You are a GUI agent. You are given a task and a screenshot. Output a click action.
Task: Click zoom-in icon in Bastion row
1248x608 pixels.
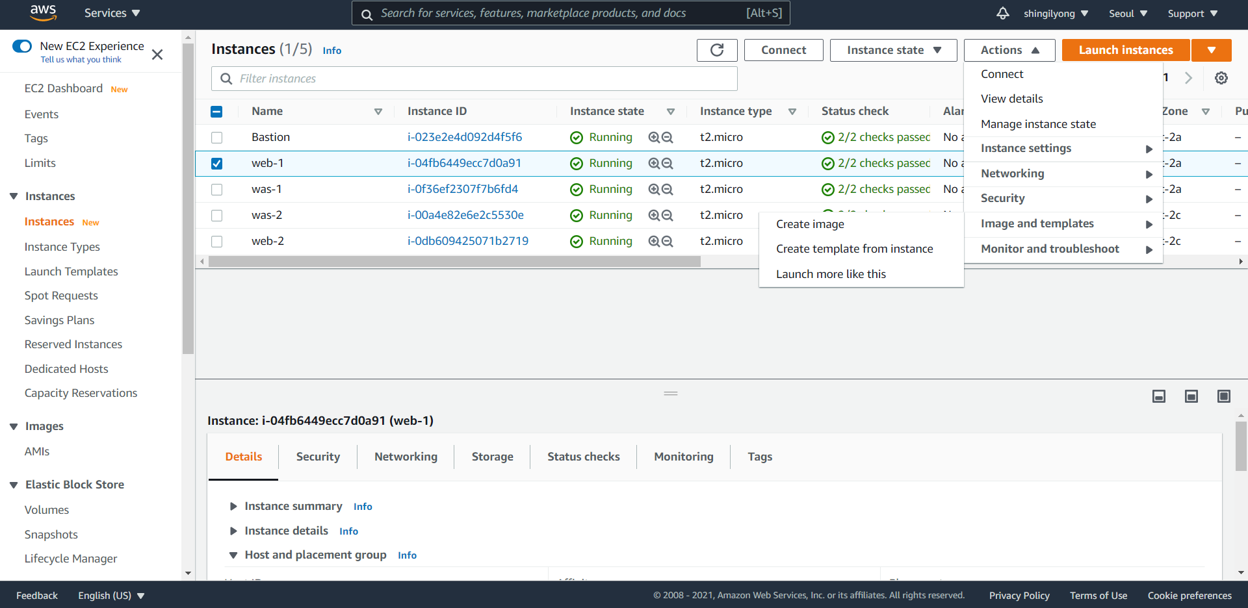pyautogui.click(x=654, y=137)
